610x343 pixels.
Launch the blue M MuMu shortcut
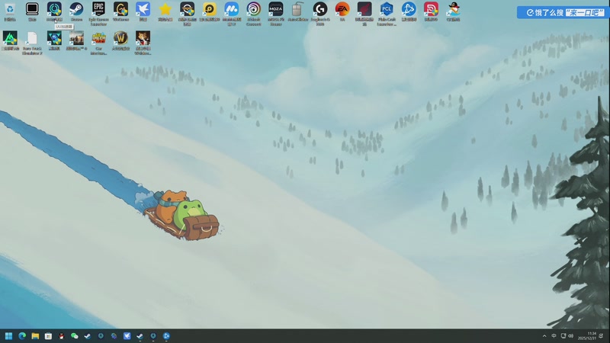tap(232, 13)
